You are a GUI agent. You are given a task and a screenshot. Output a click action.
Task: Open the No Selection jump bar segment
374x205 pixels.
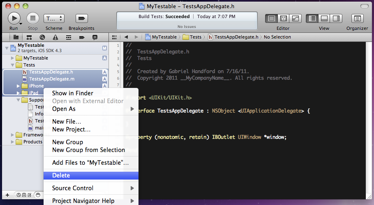click(277, 37)
